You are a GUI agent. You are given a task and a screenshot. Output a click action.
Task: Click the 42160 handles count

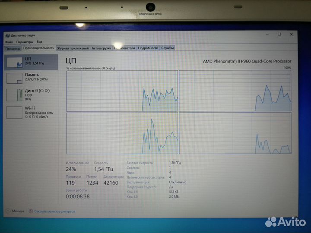tap(111, 183)
